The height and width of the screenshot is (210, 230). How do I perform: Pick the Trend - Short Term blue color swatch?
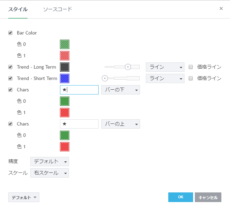[64, 78]
